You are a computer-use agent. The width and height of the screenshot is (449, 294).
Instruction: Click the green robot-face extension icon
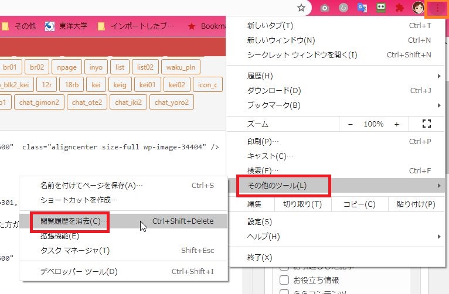380,8
